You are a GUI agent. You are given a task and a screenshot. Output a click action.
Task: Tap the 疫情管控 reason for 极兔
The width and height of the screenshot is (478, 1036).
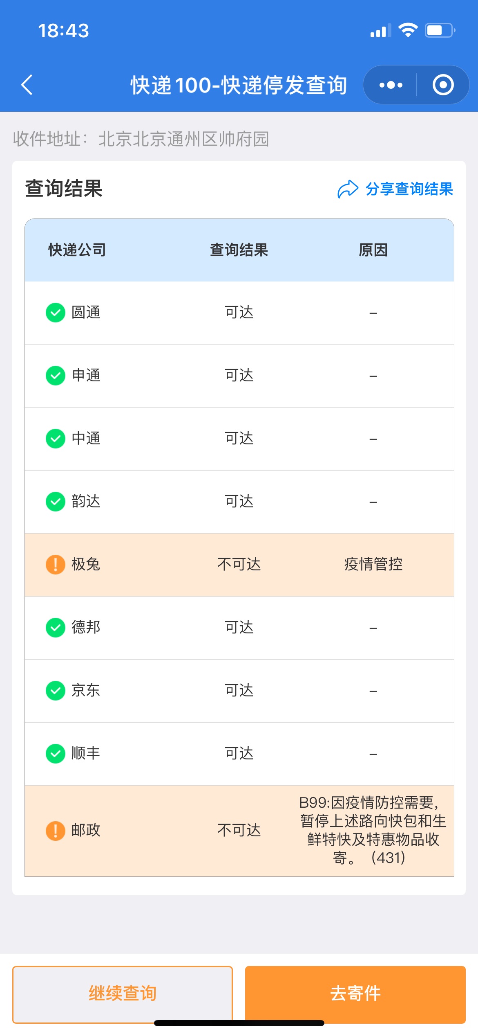(x=373, y=565)
